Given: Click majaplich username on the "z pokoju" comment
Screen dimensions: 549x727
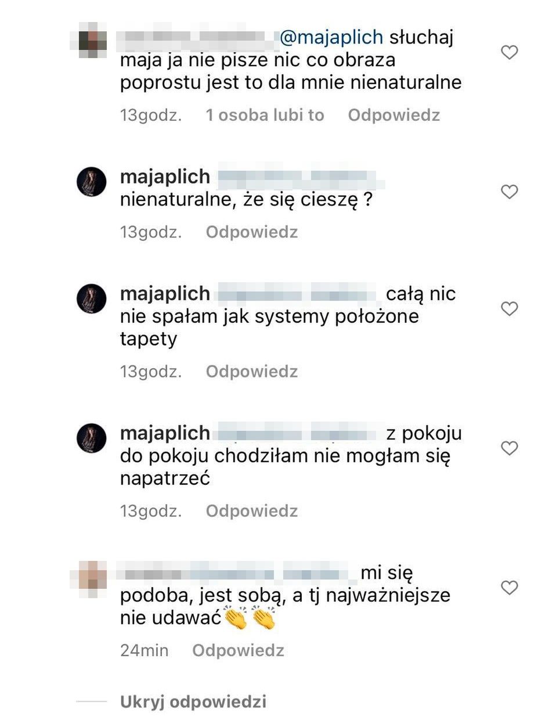Looking at the screenshot, I should coord(165,433).
